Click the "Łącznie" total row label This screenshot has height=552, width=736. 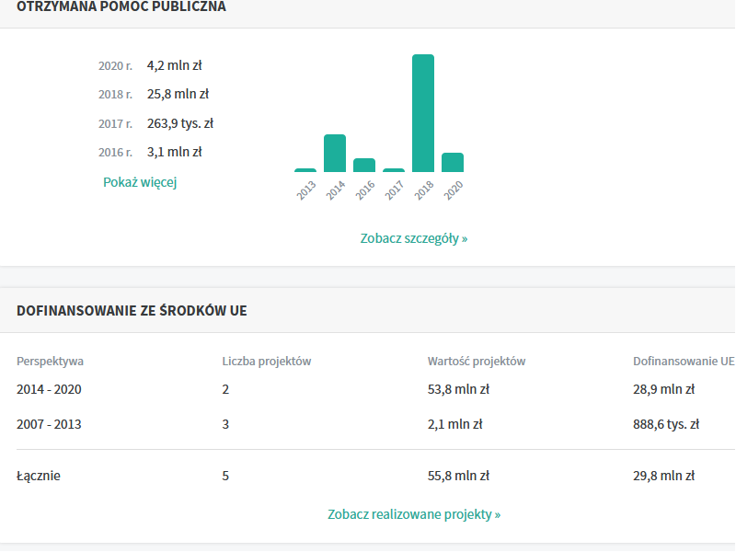pos(39,476)
